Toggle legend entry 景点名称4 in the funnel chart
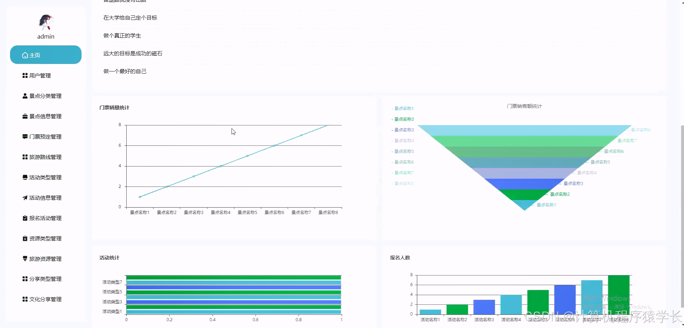This screenshot has width=684, height=328. [x=403, y=140]
